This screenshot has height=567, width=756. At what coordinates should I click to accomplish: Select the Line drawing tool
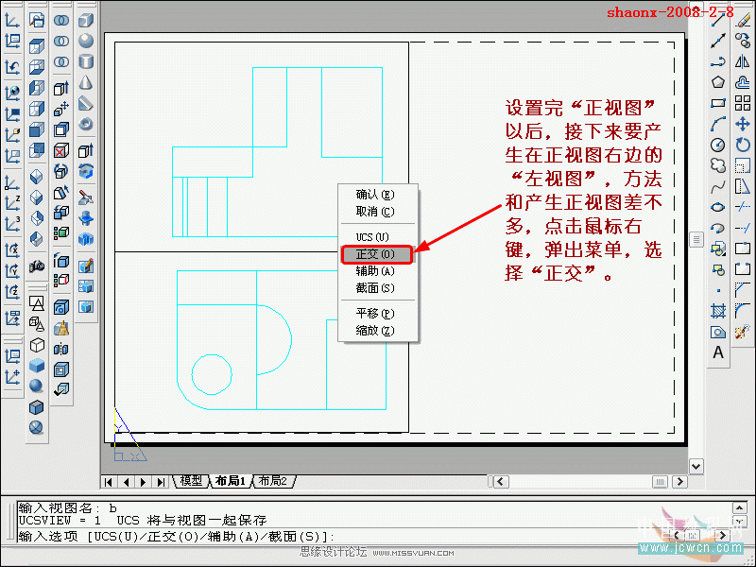pos(718,20)
